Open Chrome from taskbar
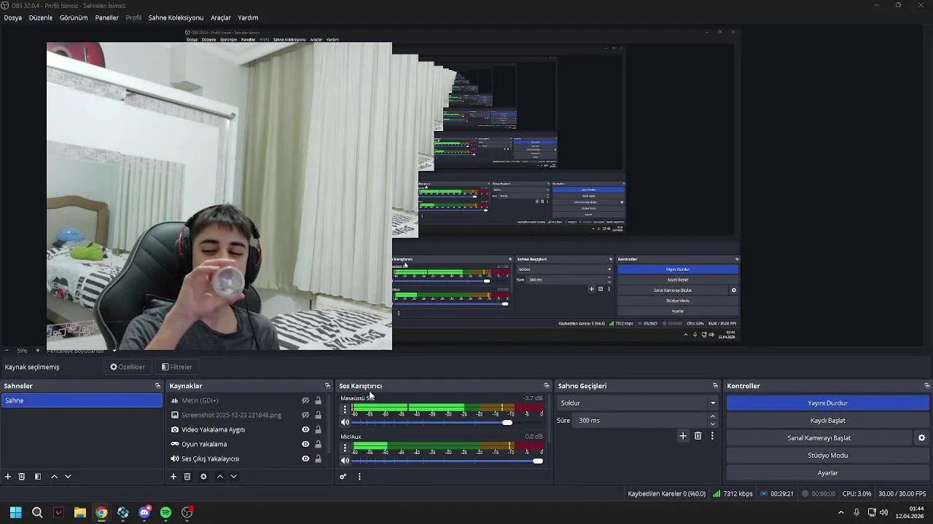Viewport: 933px width, 524px height. pyautogui.click(x=101, y=512)
